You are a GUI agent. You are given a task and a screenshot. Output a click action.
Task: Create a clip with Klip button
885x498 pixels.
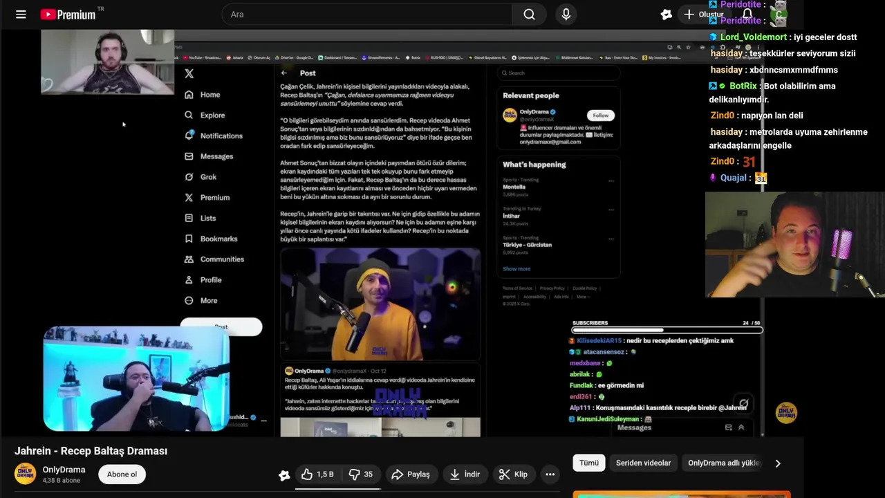(x=513, y=474)
